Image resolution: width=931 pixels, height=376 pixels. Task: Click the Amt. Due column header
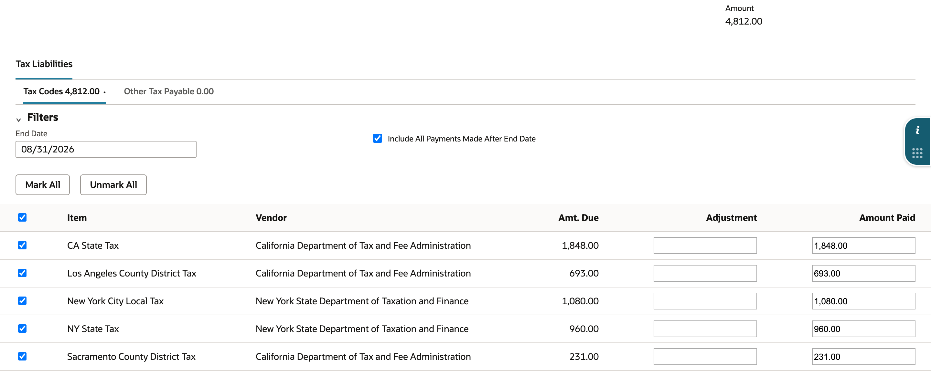tap(578, 217)
